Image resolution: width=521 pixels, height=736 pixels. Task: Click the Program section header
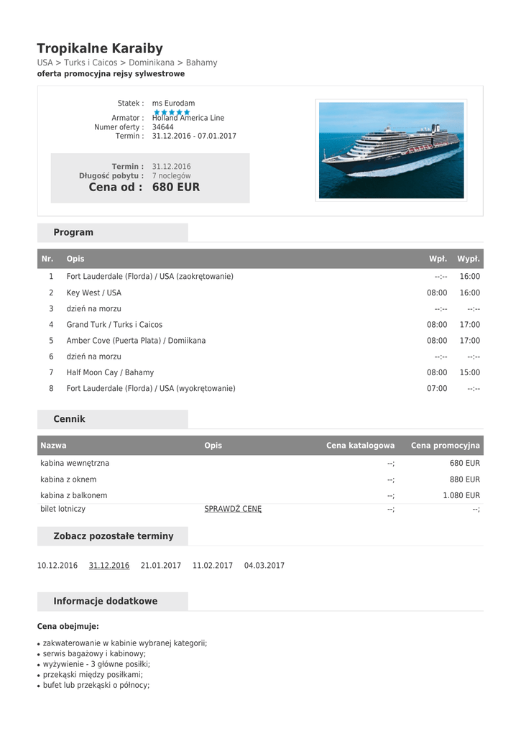click(73, 232)
